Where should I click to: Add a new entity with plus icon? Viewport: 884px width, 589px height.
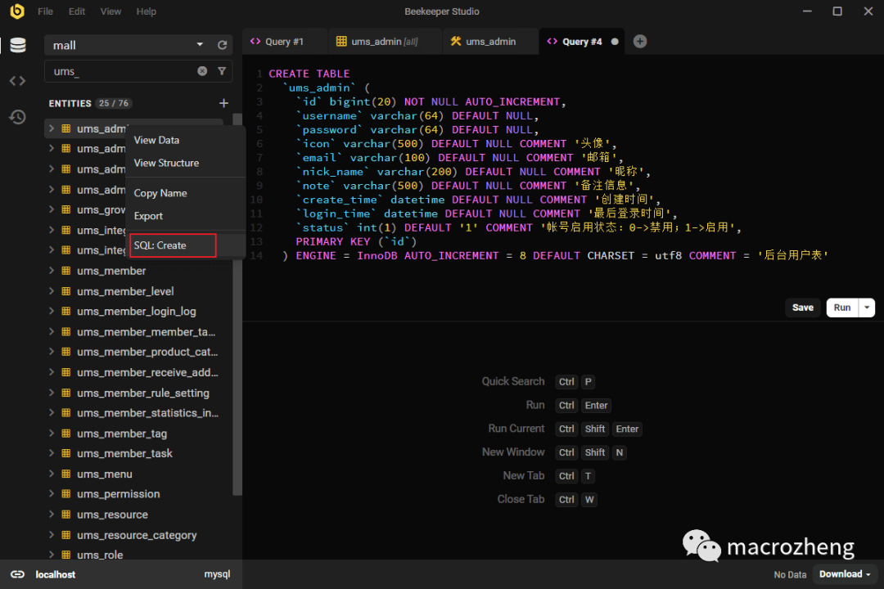223,103
